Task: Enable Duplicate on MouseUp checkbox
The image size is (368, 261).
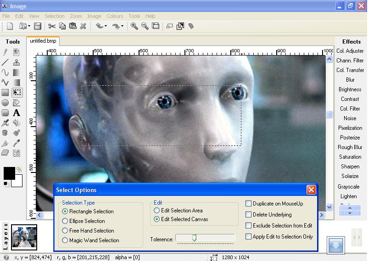Action: (248, 203)
